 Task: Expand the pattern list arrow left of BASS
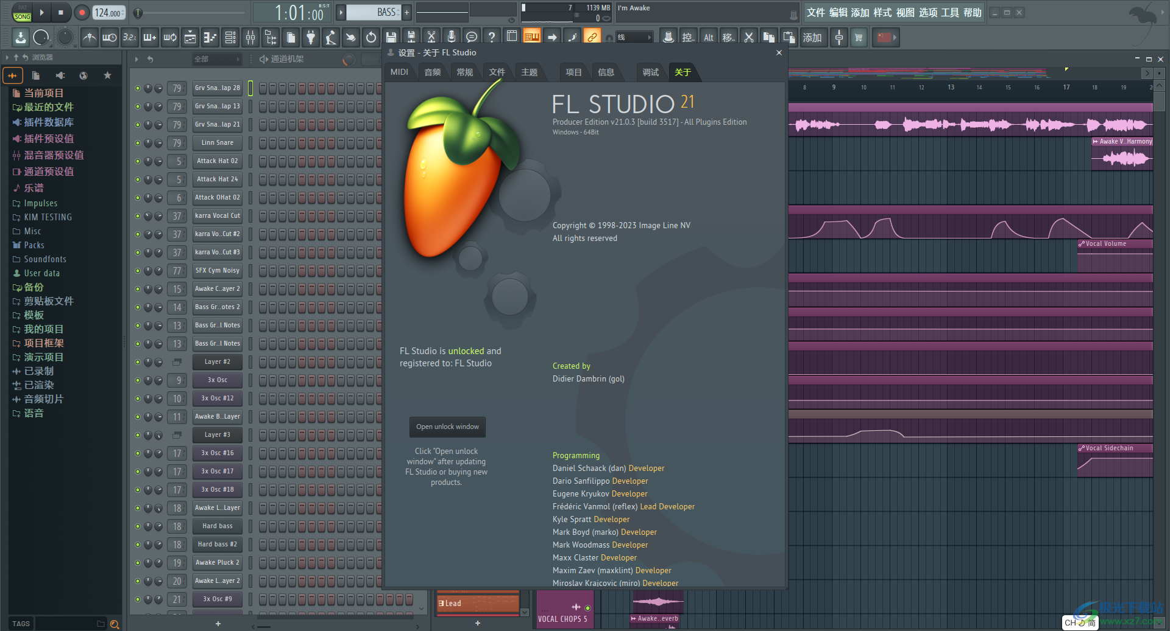coord(341,12)
